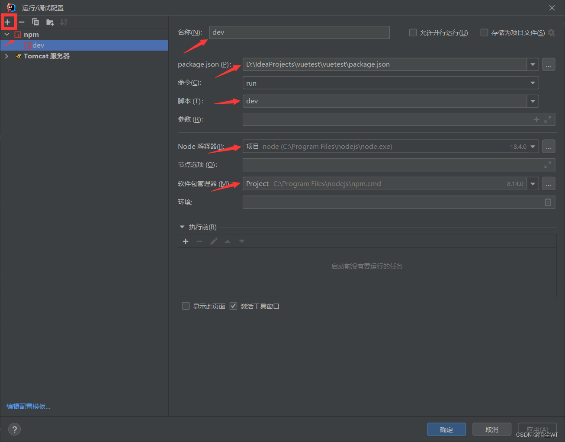The height and width of the screenshot is (442, 565).
Task: Click the confirm (确定) button
Action: point(446,429)
